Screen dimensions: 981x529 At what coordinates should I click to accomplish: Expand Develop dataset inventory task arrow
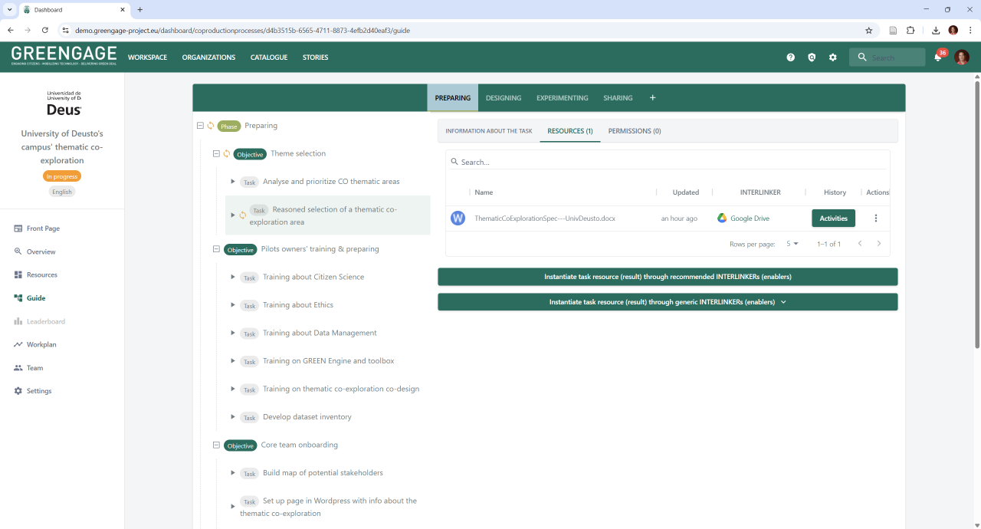233,417
